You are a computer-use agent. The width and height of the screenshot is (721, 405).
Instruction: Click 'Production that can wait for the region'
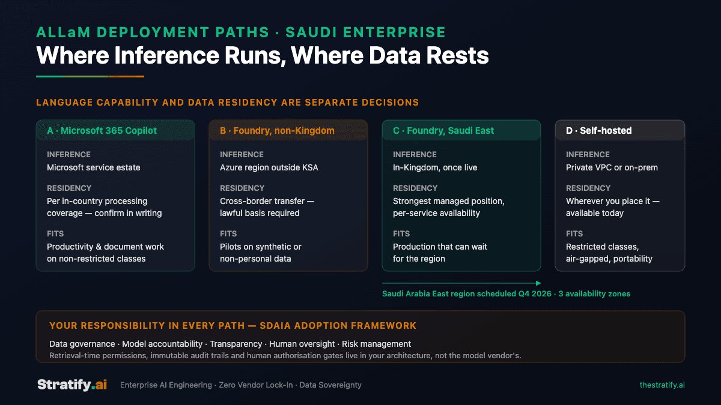point(440,253)
